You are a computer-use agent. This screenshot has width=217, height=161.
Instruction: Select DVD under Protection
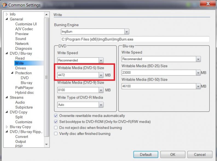(x=25, y=78)
